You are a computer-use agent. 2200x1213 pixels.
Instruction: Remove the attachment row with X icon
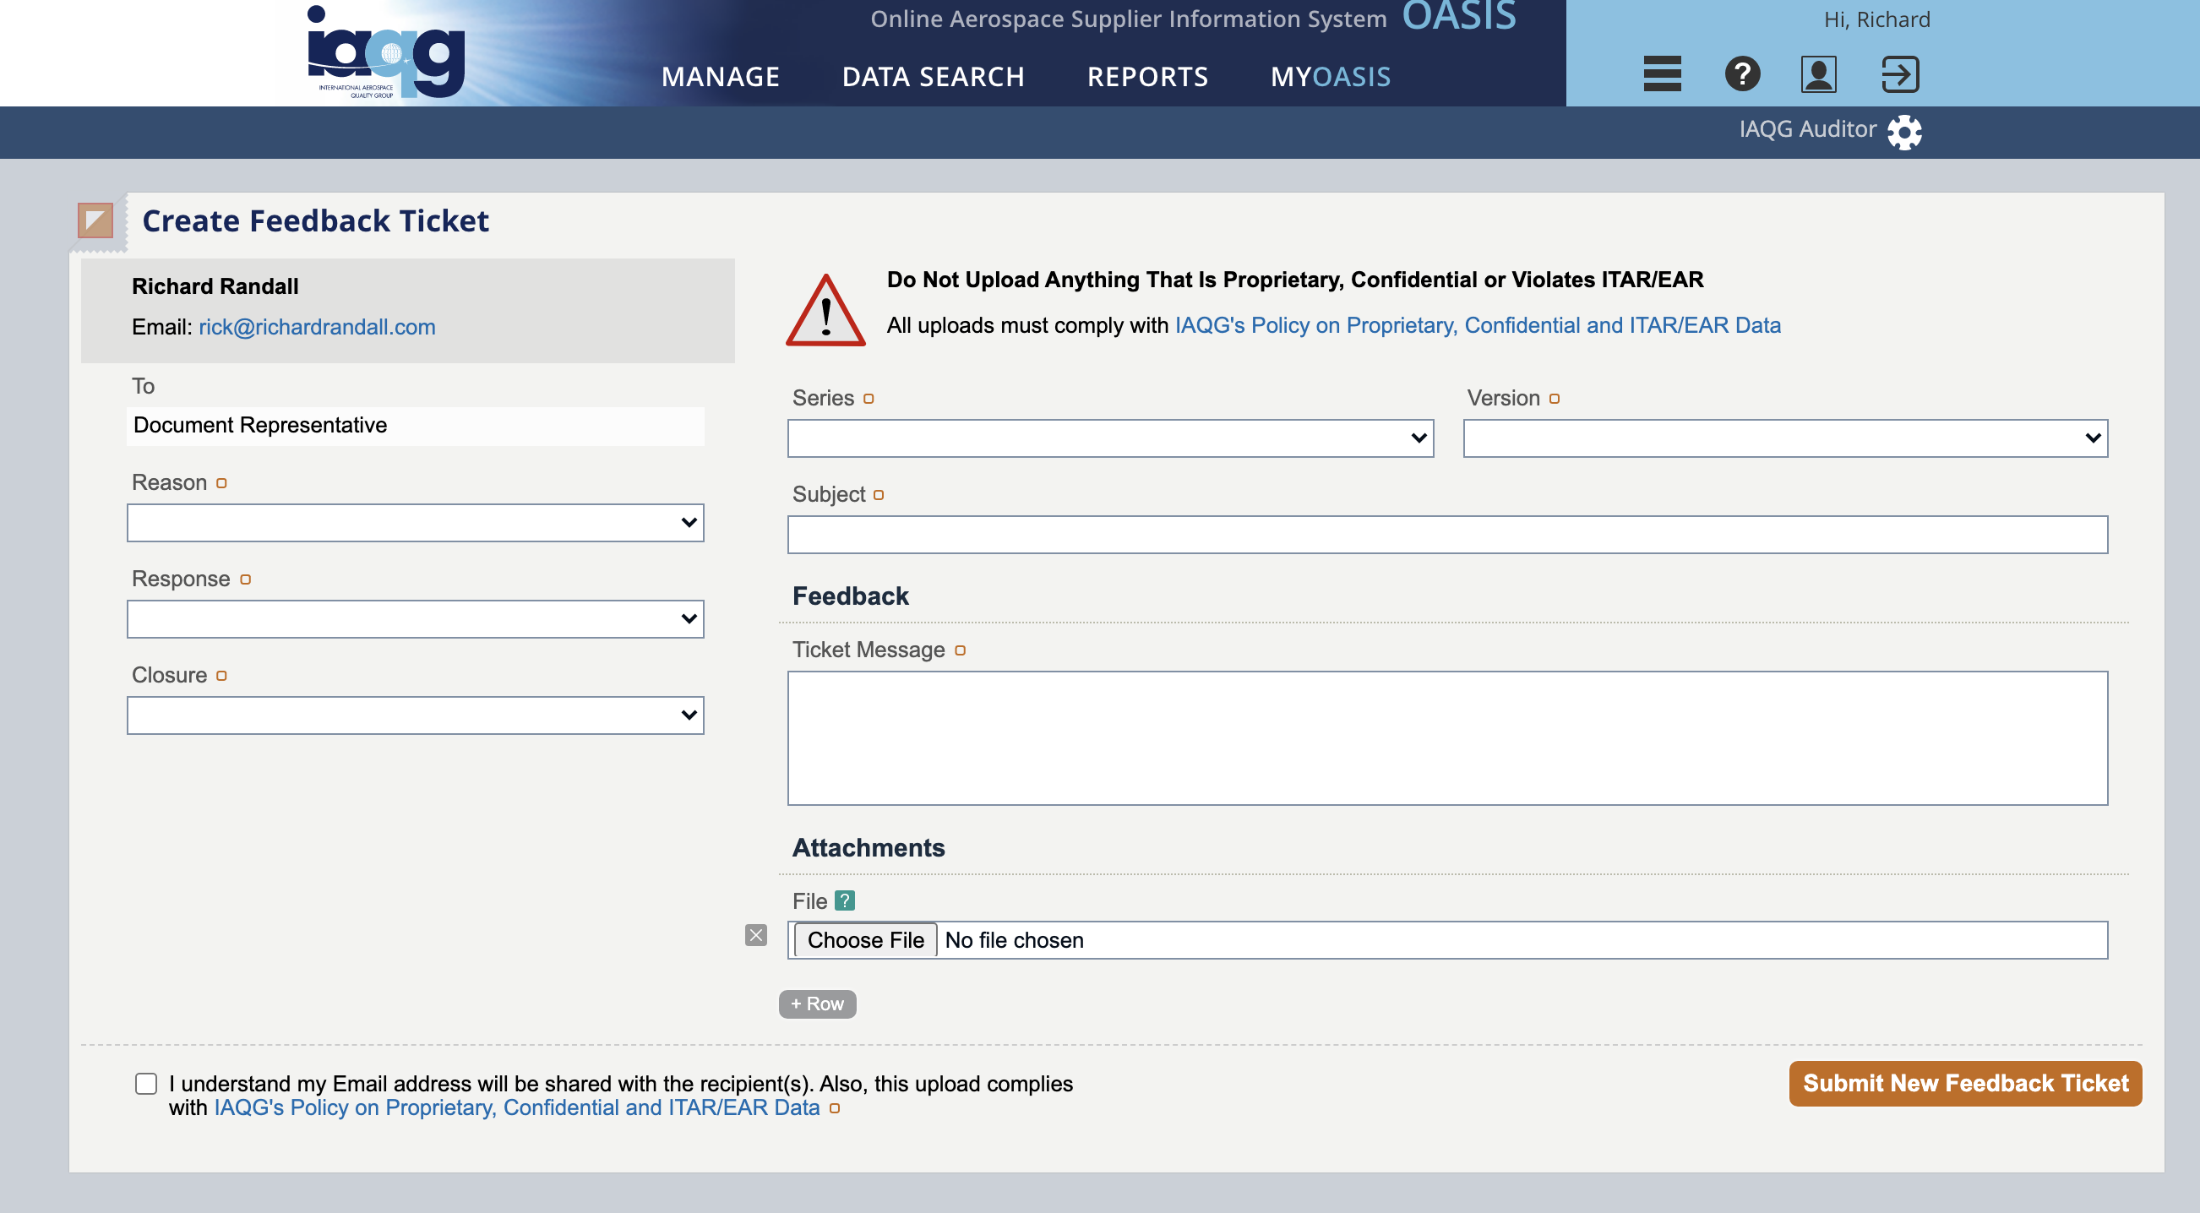[x=756, y=936]
